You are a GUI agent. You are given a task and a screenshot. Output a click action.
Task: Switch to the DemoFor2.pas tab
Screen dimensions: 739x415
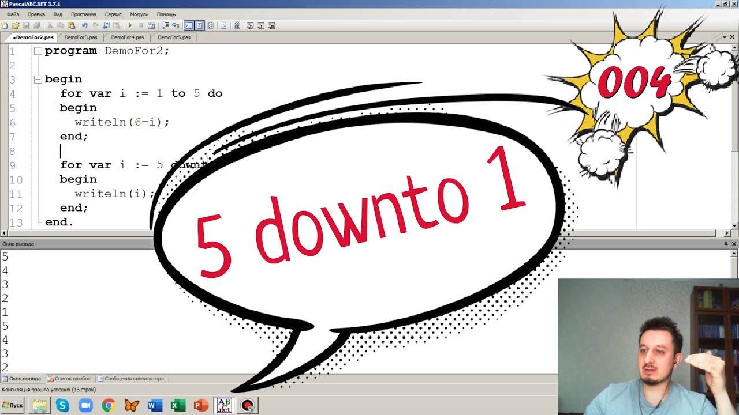(x=33, y=37)
